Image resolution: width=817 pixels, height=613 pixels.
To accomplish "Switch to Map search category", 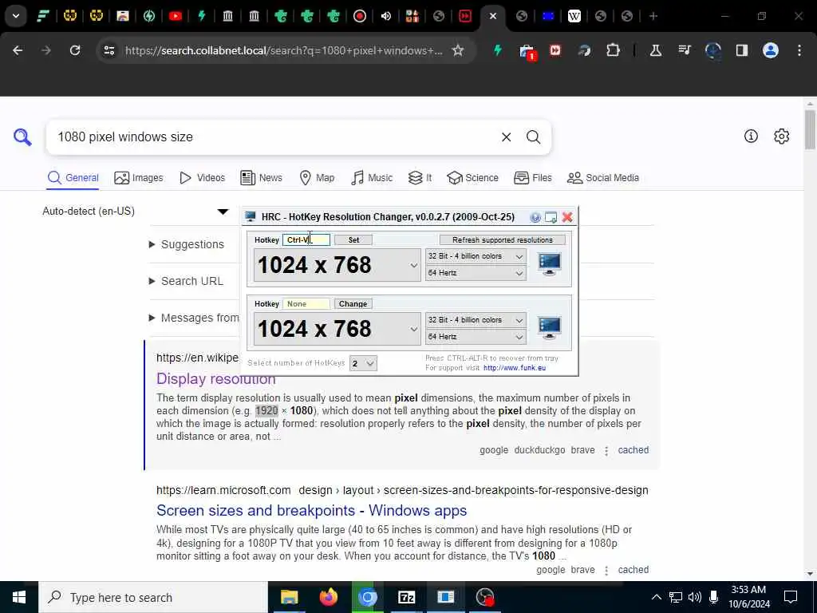I will (317, 178).
